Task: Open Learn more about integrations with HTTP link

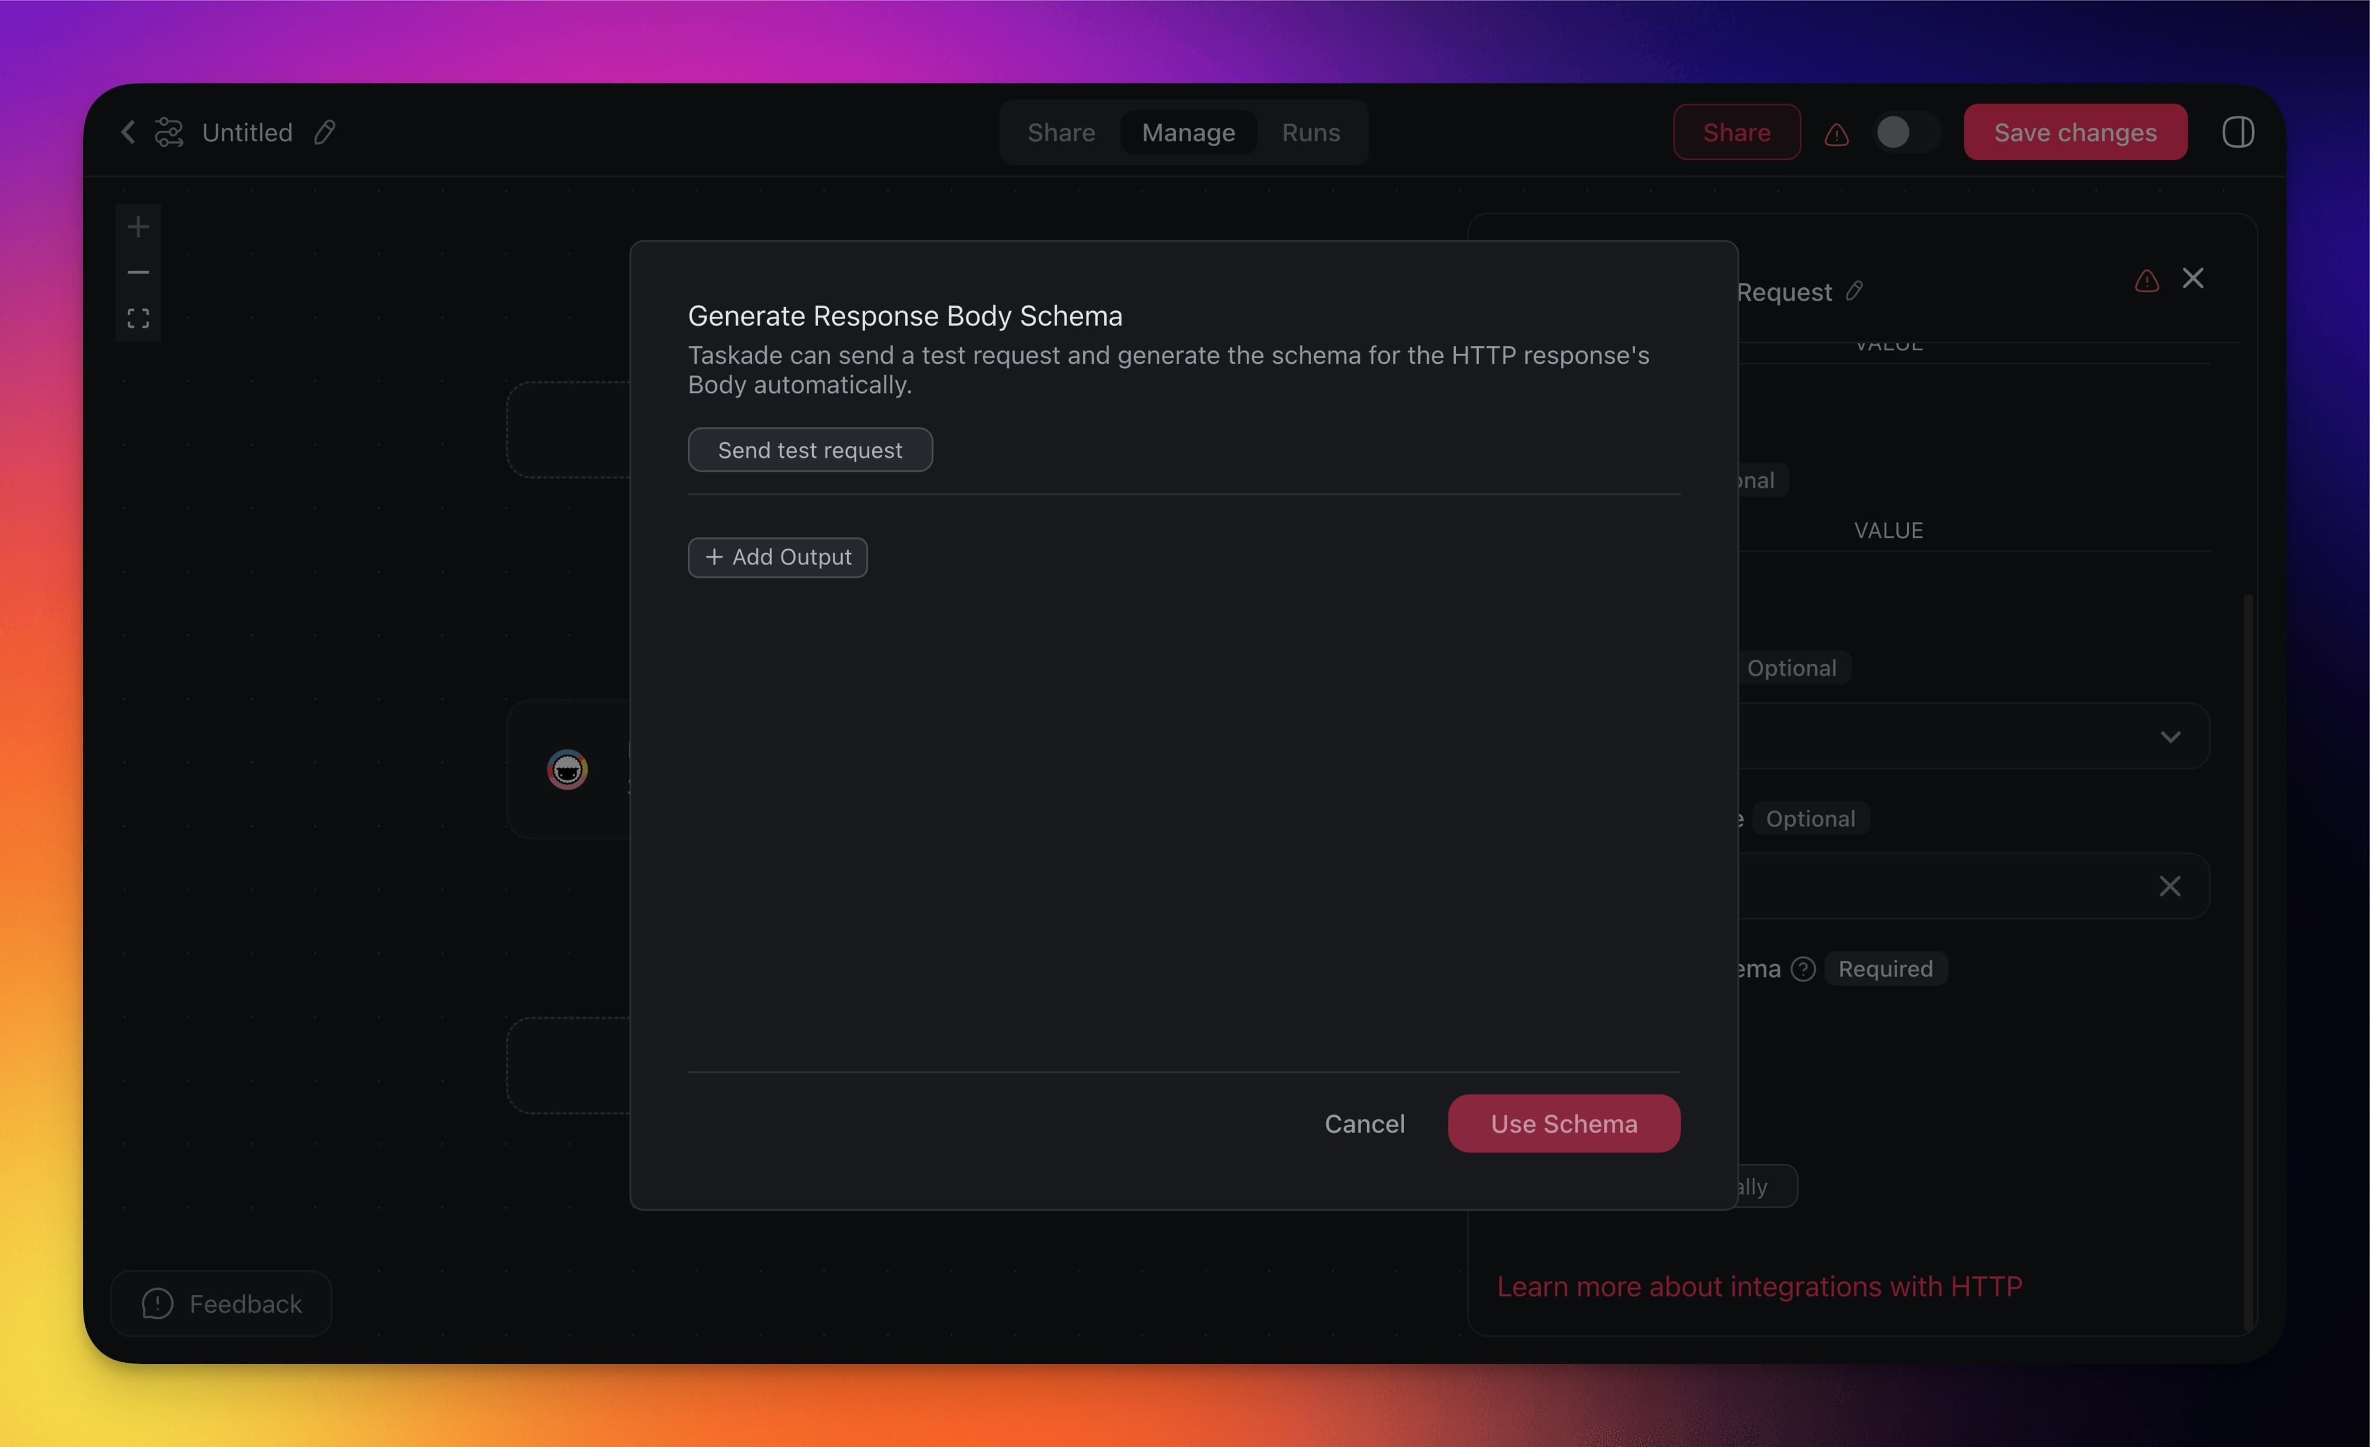Action: tap(1759, 1286)
